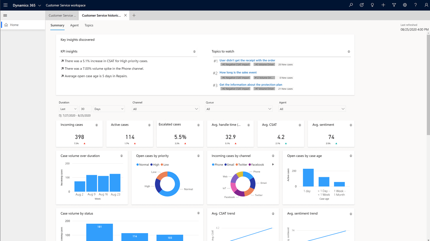Click the #2 Negative CSAT impact tag
Image resolution: width=430 pixels, height=241 pixels.
(x=235, y=89)
